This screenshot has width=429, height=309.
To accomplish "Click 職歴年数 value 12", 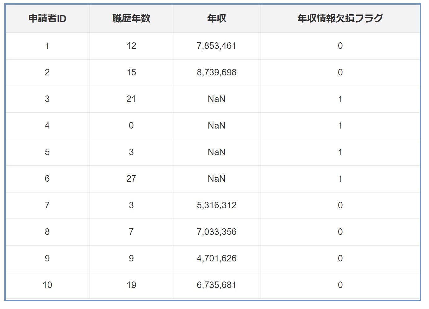I will coord(131,46).
